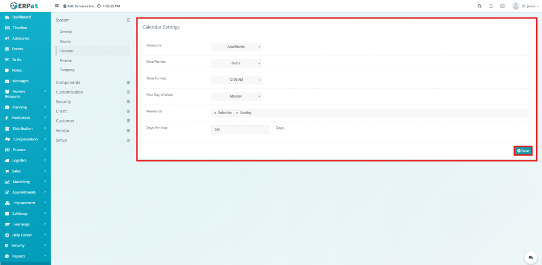This screenshot has width=542, height=265.
Task: Click the Marketing chart icon
Action: (x=7, y=182)
